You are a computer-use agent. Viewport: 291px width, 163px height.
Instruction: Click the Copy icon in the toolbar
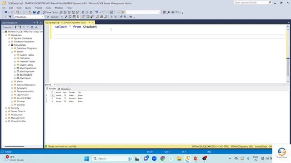coord(87,12)
